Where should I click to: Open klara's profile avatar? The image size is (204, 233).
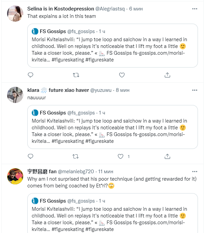(x=15, y=95)
